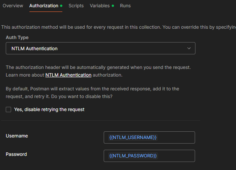Screen dimensions: 236x170
Task: Open the Runs tab
Action: [x=125, y=6]
